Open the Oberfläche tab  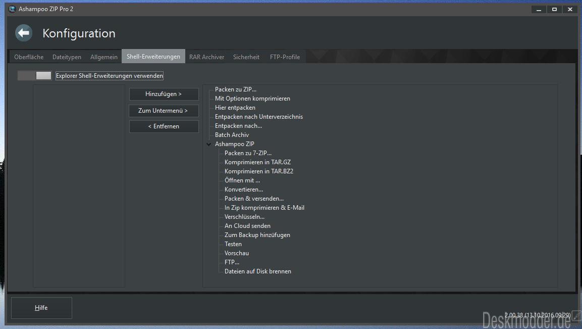29,57
